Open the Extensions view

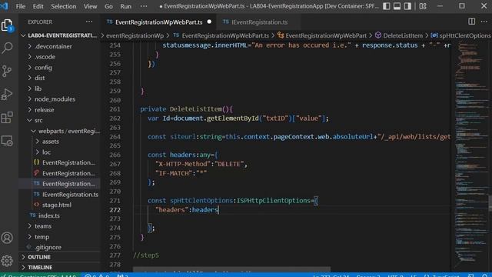pyautogui.click(x=7, y=118)
